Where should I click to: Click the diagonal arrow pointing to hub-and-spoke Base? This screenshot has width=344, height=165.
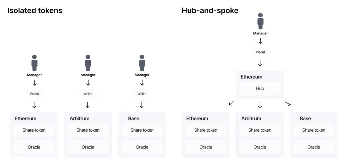pyautogui.click(x=288, y=103)
